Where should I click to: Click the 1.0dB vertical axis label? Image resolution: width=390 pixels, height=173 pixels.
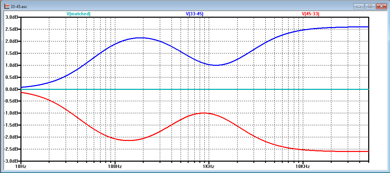pos(11,65)
